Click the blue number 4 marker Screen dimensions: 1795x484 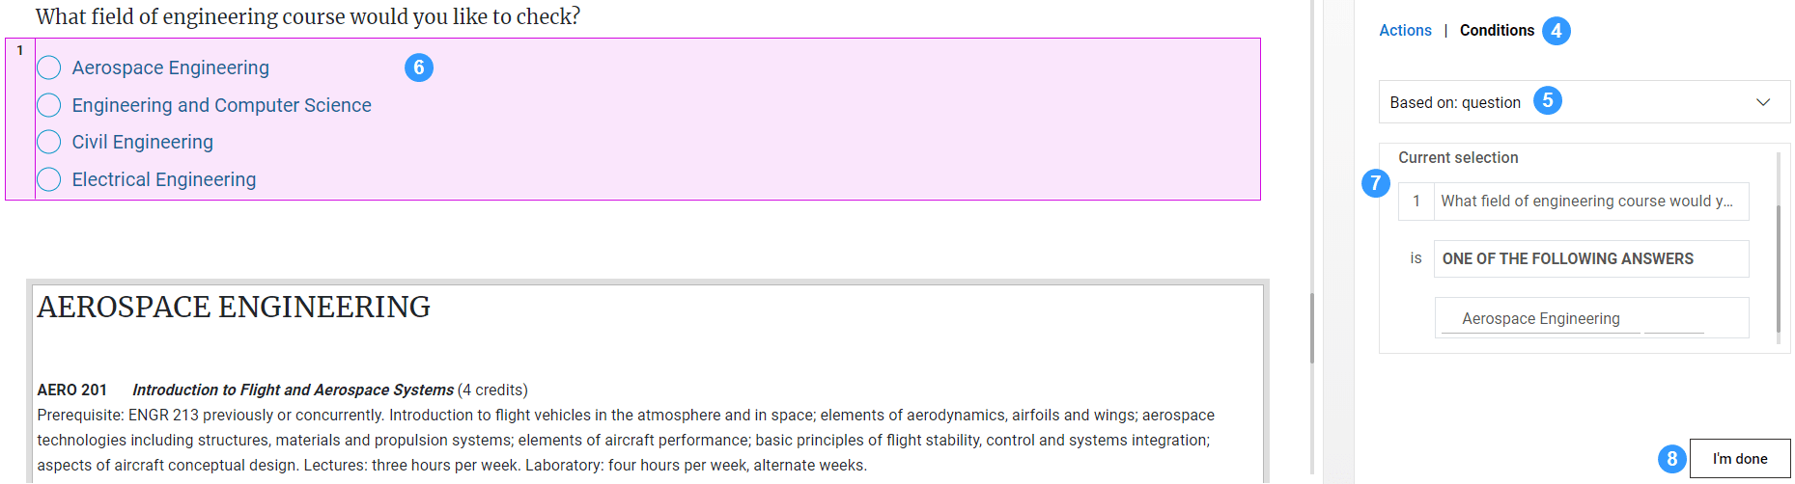1556,31
